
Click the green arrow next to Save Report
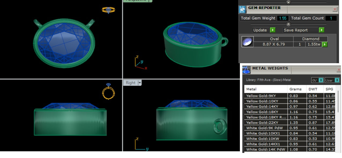point(322,30)
